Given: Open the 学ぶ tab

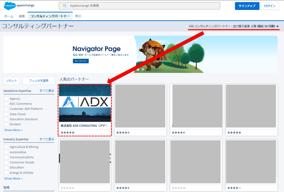Looking at the screenshot, I should pos(78,16).
